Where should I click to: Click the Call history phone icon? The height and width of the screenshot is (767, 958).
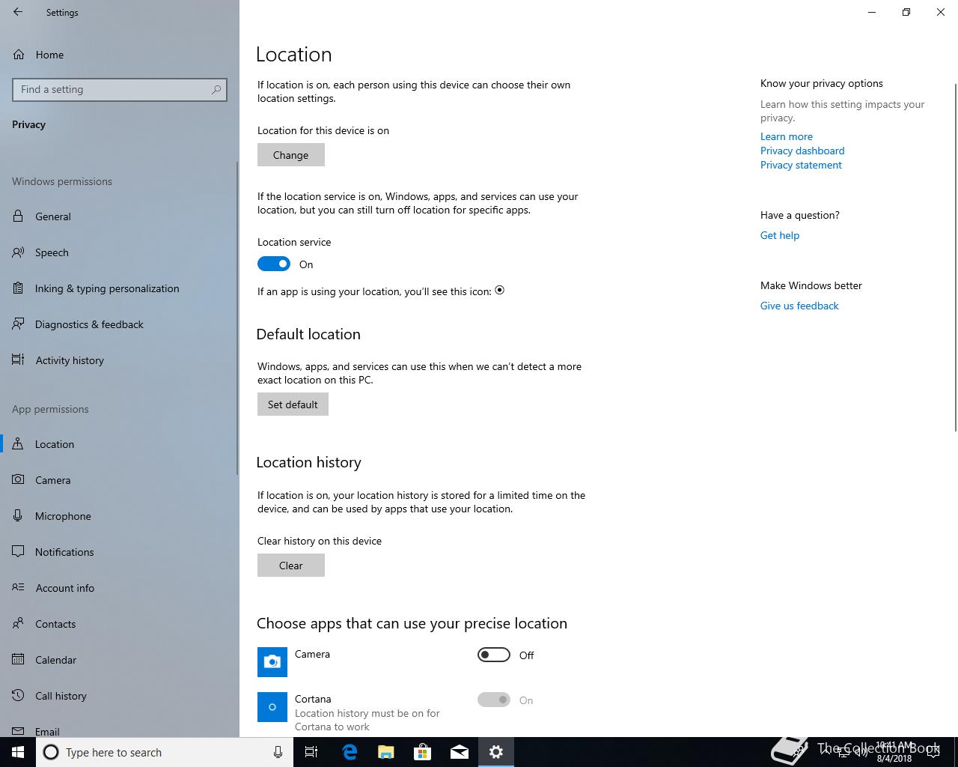click(x=18, y=696)
